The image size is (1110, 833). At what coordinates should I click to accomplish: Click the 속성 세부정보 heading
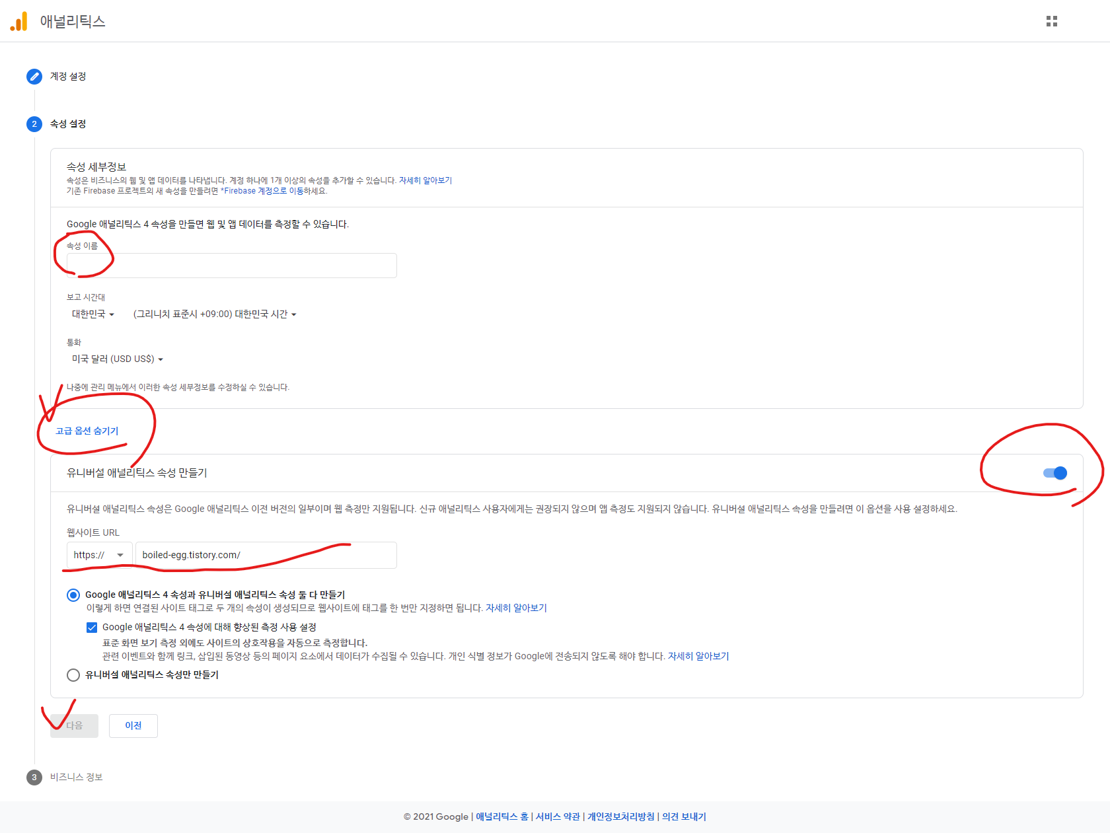click(96, 167)
